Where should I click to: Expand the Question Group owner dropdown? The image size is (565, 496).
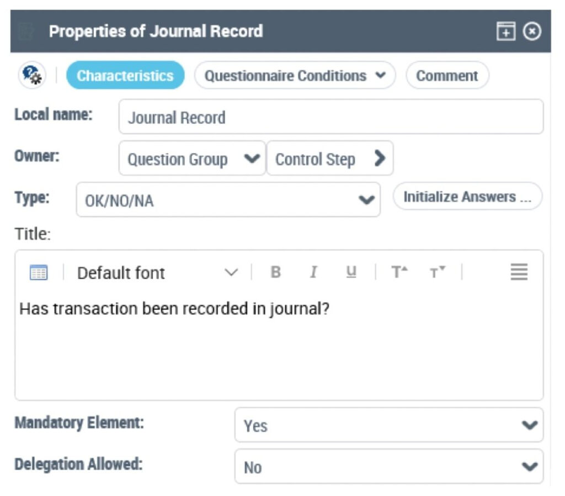[192, 159]
